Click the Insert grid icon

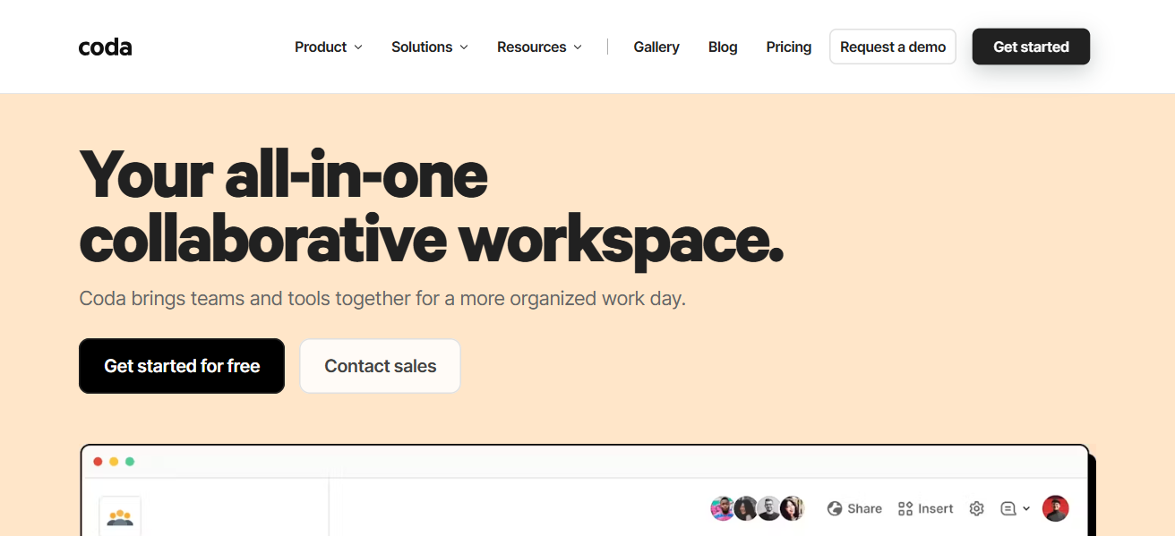[x=905, y=508]
